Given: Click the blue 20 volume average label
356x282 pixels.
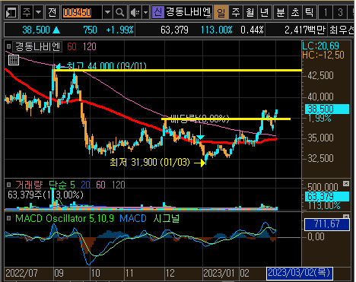Looking at the screenshot, I should coord(85,185).
